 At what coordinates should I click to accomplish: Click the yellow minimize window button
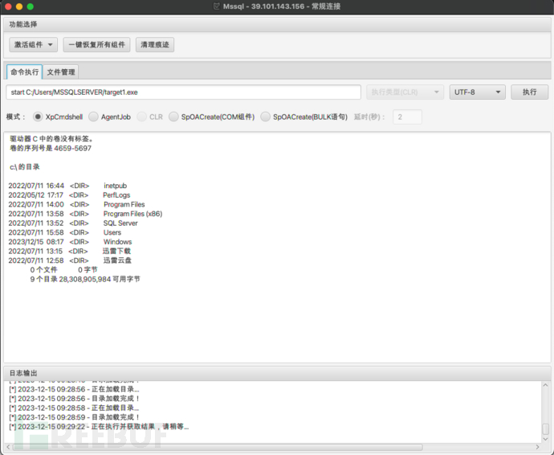19,6
